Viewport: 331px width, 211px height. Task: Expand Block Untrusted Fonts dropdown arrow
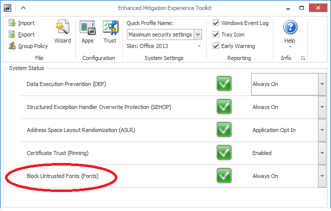(322, 176)
